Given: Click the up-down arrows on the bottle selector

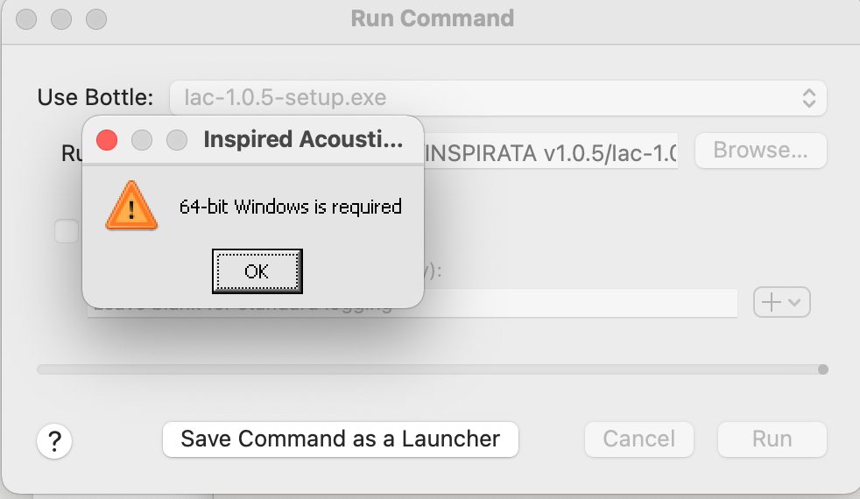Looking at the screenshot, I should coord(809,98).
